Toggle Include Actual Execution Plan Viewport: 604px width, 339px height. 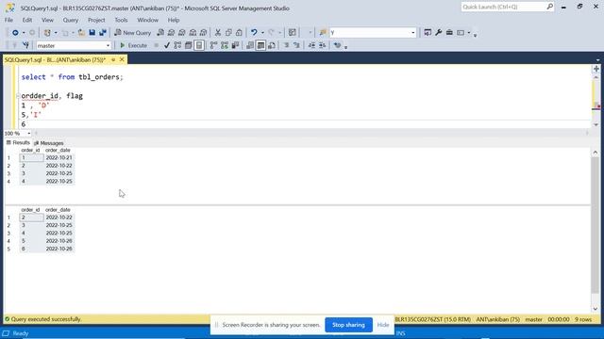(x=214, y=45)
